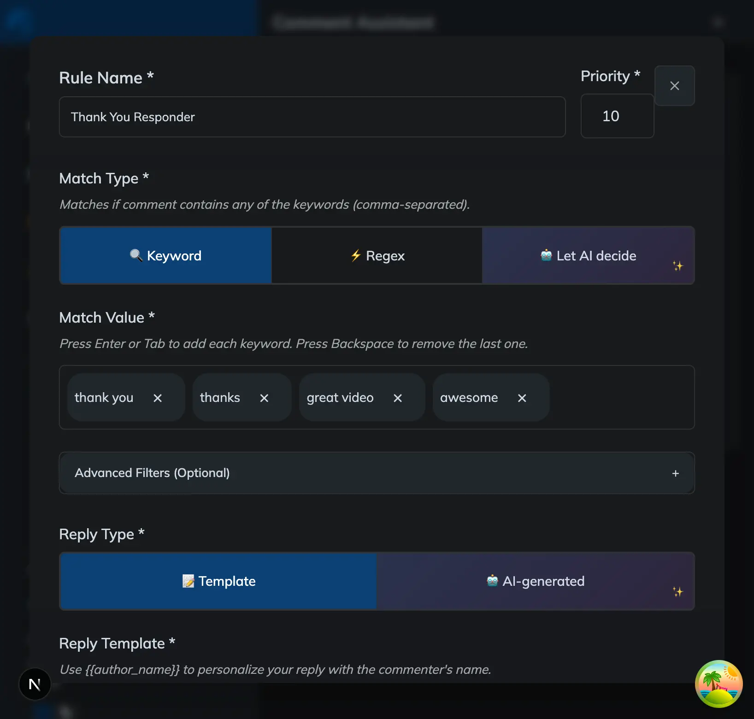Select the Template reply type
Viewport: 754px width, 719px height.
218,581
